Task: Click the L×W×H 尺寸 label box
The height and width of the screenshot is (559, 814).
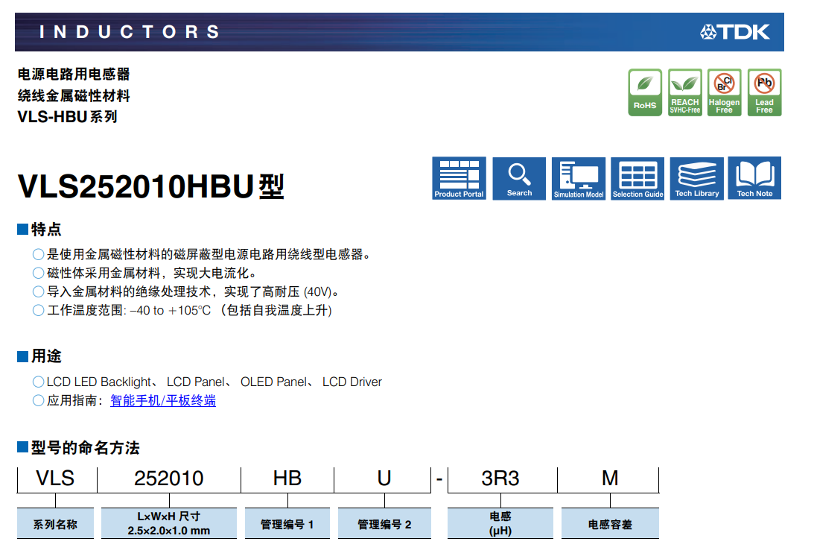Action: point(168,524)
